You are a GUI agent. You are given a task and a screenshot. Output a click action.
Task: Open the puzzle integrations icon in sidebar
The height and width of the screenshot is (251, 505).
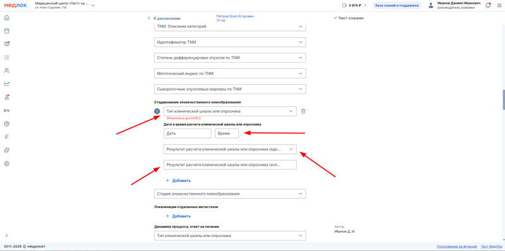pyautogui.click(x=7, y=150)
